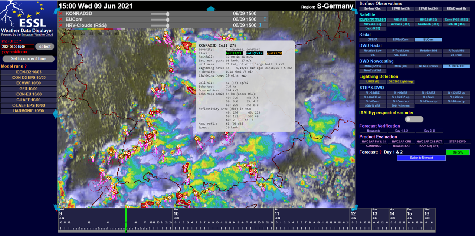Enable the VIL-Track DWD radar product
This screenshot has height=236, width=475.
[x=400, y=55]
